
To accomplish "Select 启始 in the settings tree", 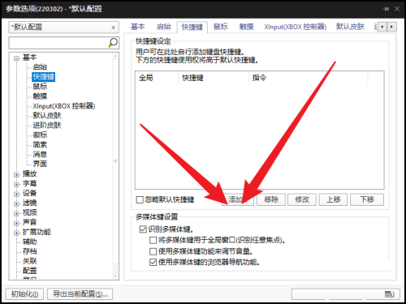I will pos(40,67).
